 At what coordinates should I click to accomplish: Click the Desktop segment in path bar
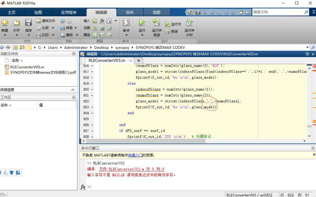(x=101, y=48)
